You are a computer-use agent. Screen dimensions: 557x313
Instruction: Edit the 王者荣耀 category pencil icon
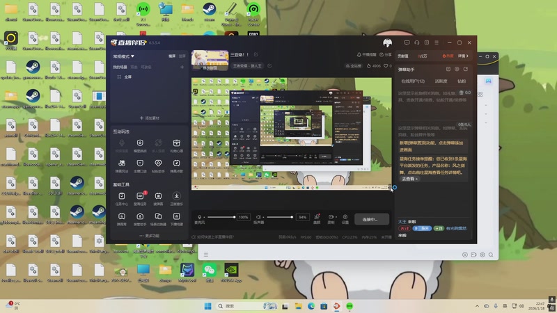(269, 65)
